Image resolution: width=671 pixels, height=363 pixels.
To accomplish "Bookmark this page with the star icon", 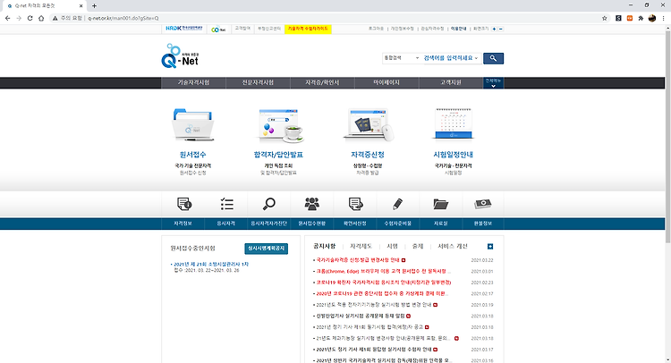I will click(604, 18).
